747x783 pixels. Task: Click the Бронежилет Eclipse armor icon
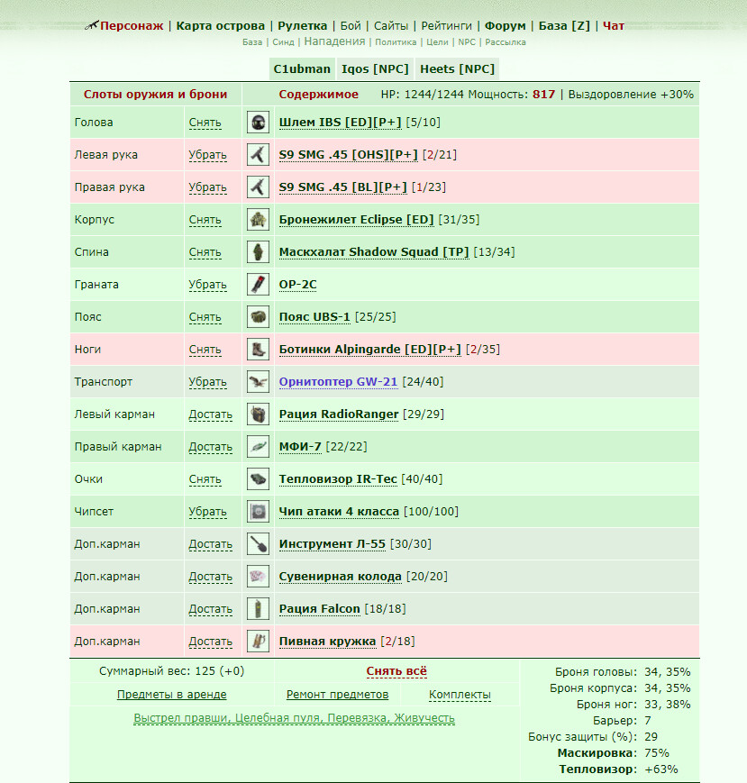(x=258, y=220)
